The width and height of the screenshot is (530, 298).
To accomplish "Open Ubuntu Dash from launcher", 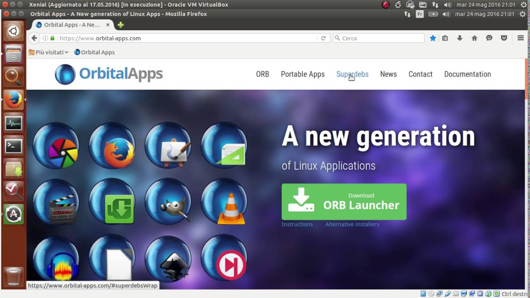I will click(13, 31).
